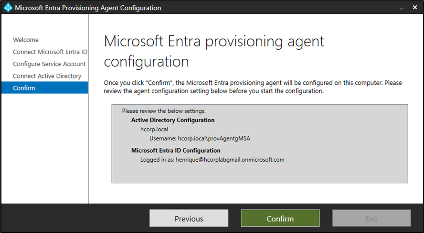Image resolution: width=424 pixels, height=233 pixels.
Task: Click the 'Logged in as' email line
Action: (212, 159)
